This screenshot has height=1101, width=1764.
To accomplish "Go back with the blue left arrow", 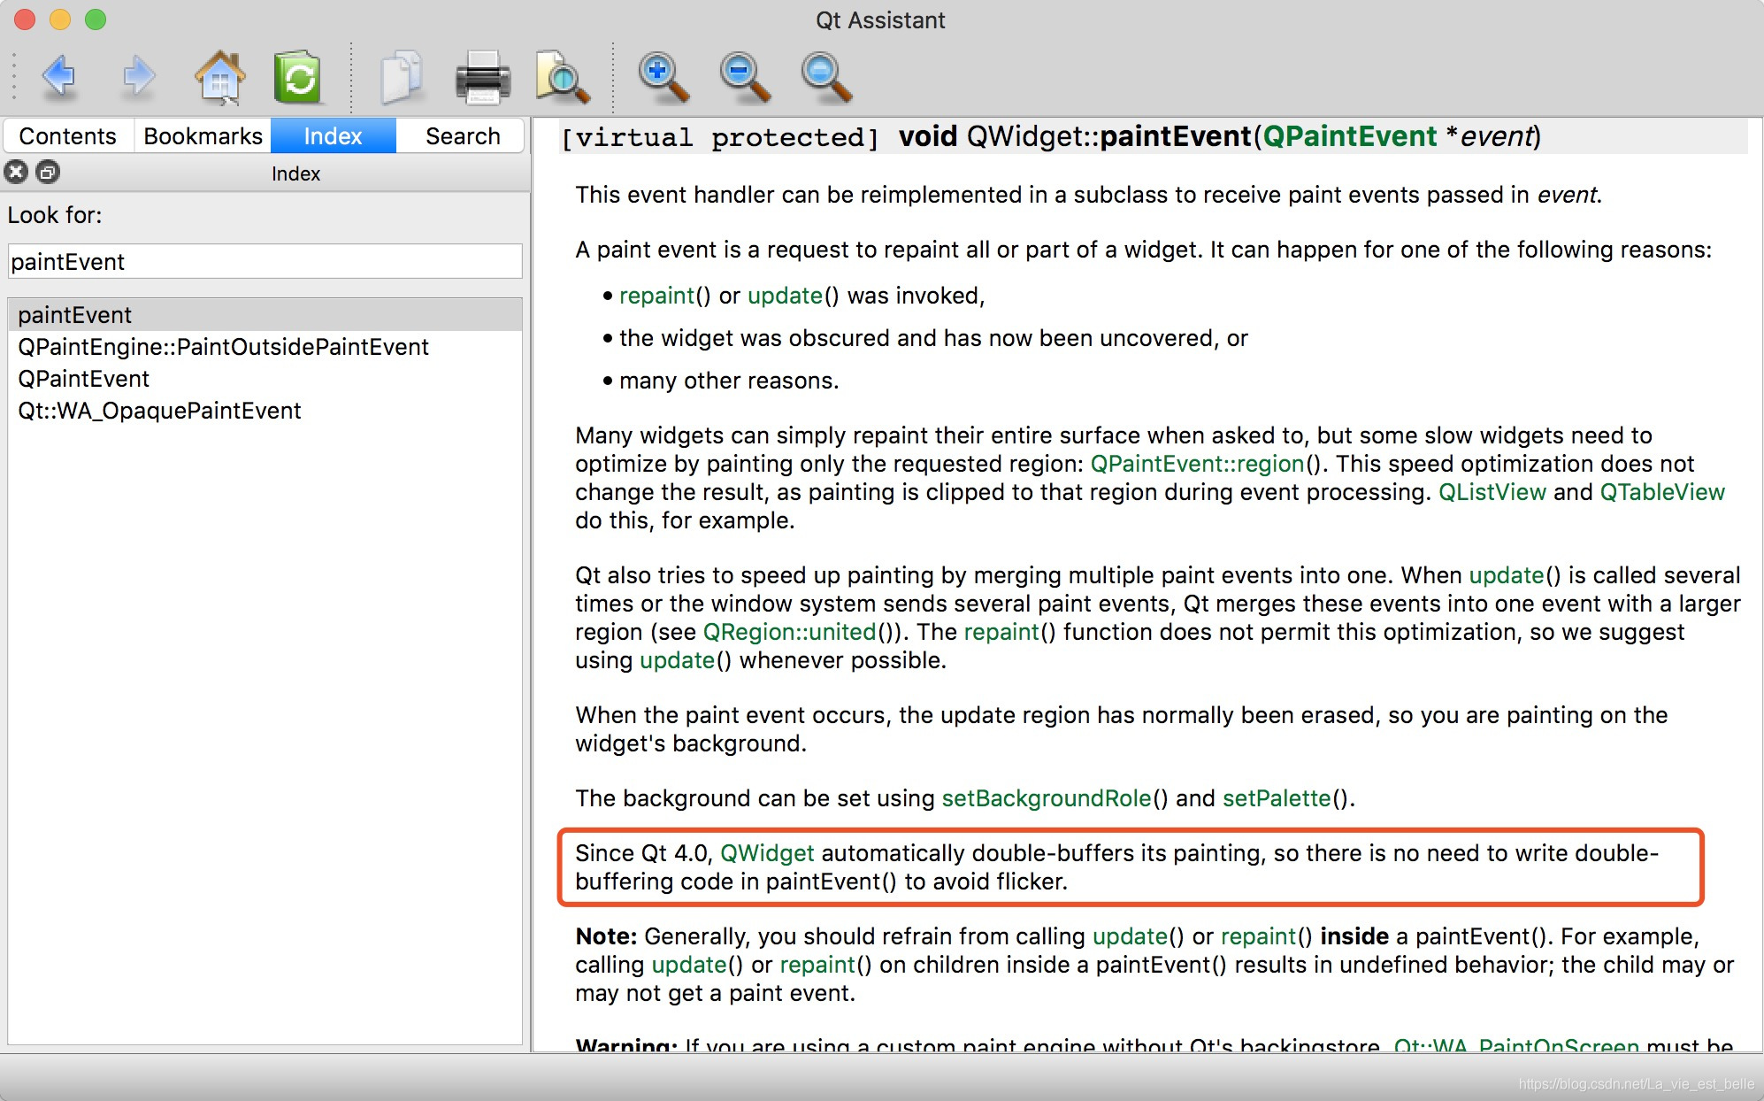I will 59,77.
